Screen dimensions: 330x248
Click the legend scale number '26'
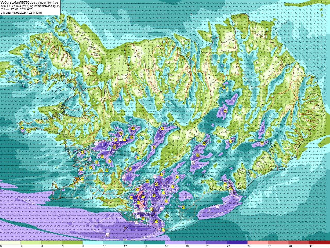click(270, 246)
